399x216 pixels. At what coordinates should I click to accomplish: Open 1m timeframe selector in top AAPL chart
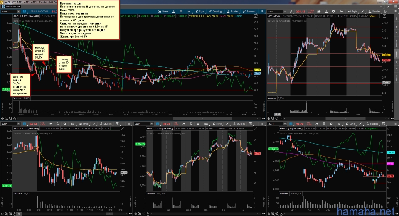point(189,12)
